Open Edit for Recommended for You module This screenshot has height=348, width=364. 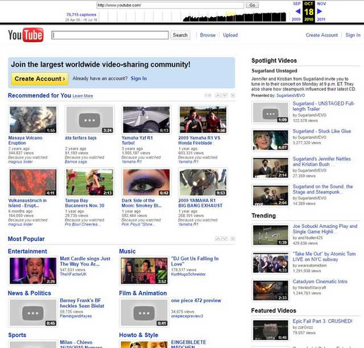(207, 95)
